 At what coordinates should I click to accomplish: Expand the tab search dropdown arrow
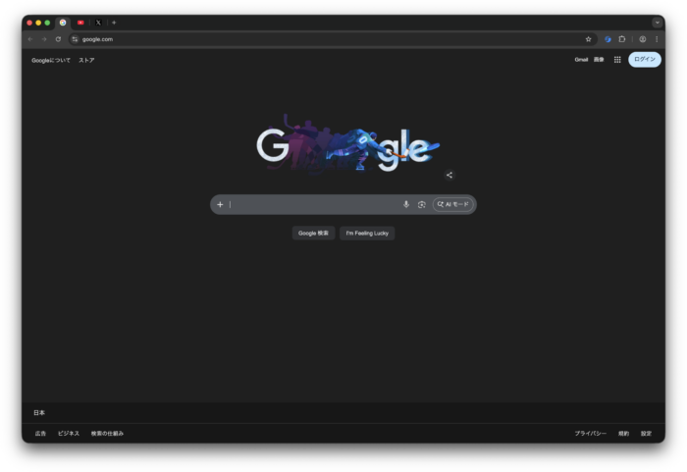pos(657,22)
